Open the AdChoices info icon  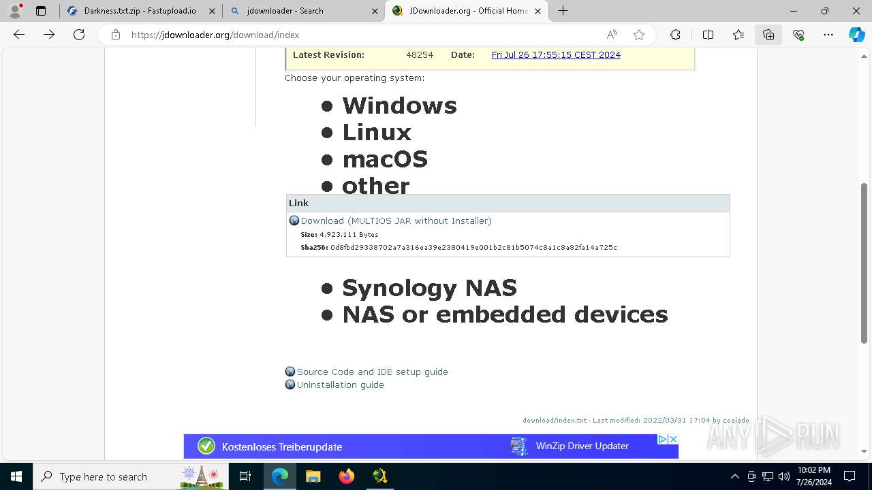[x=661, y=439]
